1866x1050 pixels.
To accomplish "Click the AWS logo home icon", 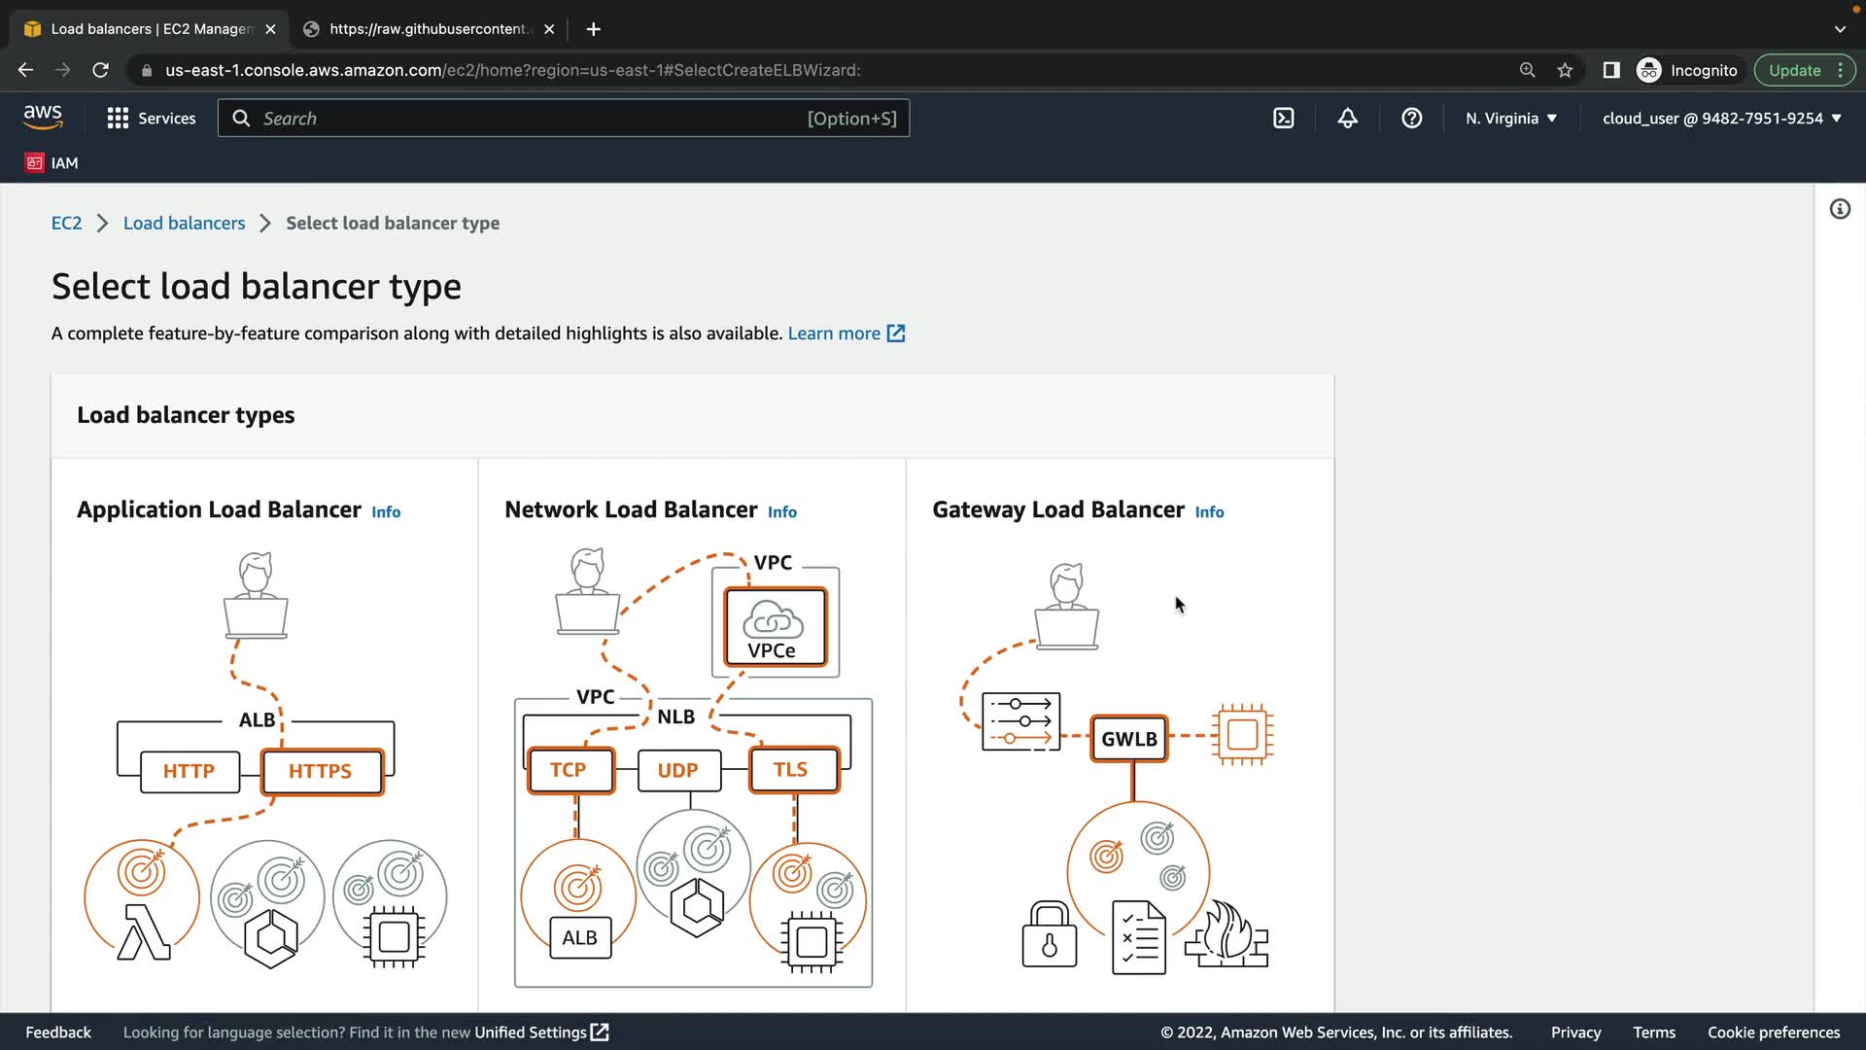I will [x=43, y=118].
